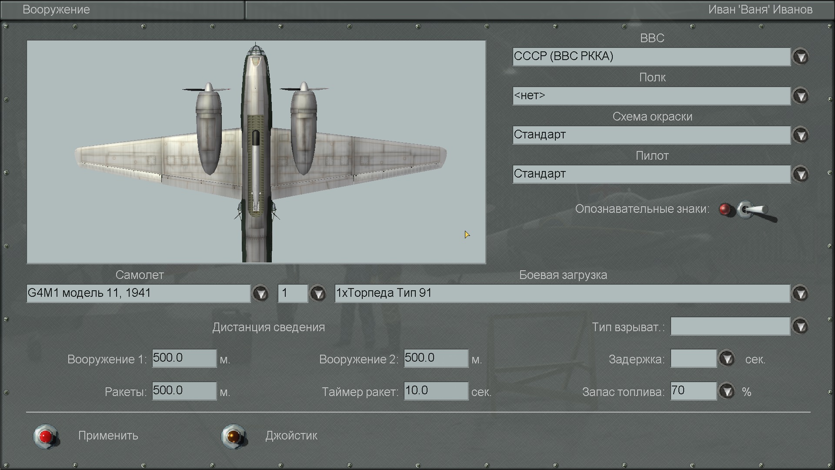835x470 pixels.
Task: Select the Вооружение title tab
Action: pos(57,10)
